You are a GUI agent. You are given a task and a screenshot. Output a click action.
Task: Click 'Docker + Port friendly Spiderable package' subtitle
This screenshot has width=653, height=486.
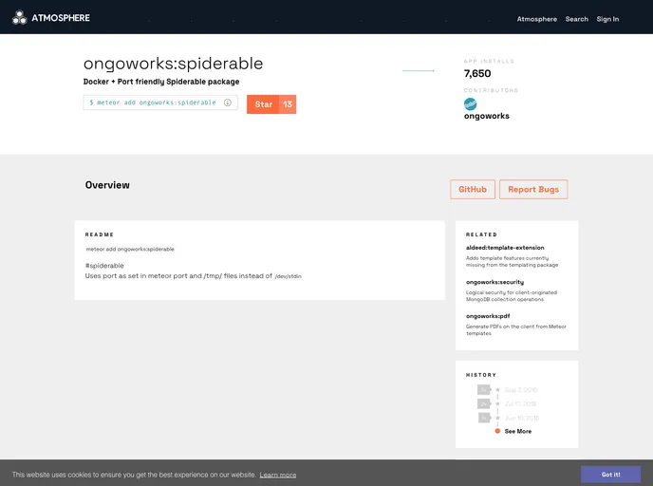point(161,82)
